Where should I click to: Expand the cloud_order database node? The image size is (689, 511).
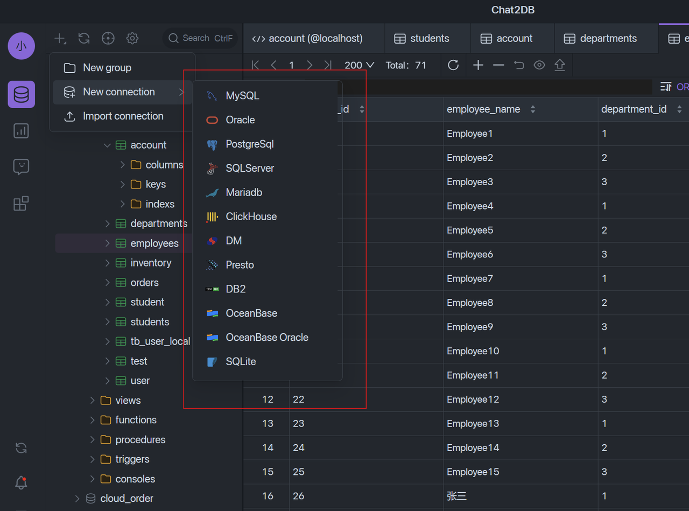[x=77, y=499]
